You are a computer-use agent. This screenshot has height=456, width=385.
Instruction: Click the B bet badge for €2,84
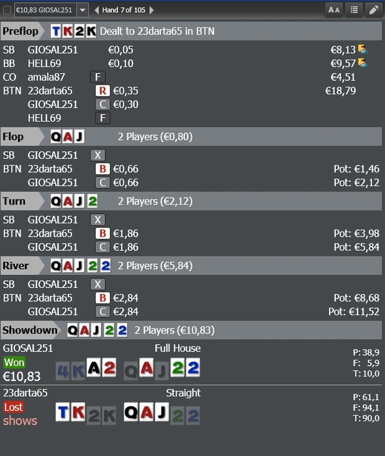point(103,298)
